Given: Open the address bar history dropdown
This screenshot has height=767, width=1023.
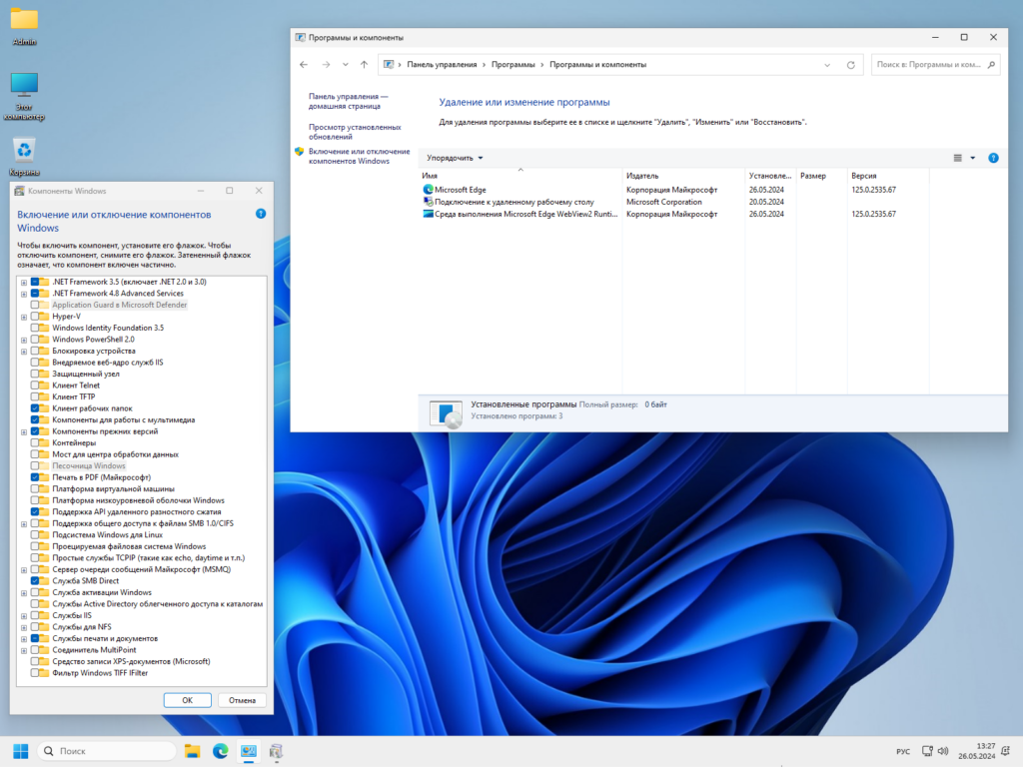Looking at the screenshot, I should tap(827, 65).
